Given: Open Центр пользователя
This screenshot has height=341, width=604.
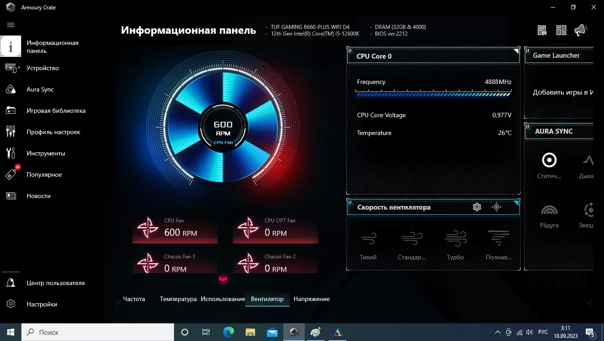Looking at the screenshot, I should click(x=56, y=283).
